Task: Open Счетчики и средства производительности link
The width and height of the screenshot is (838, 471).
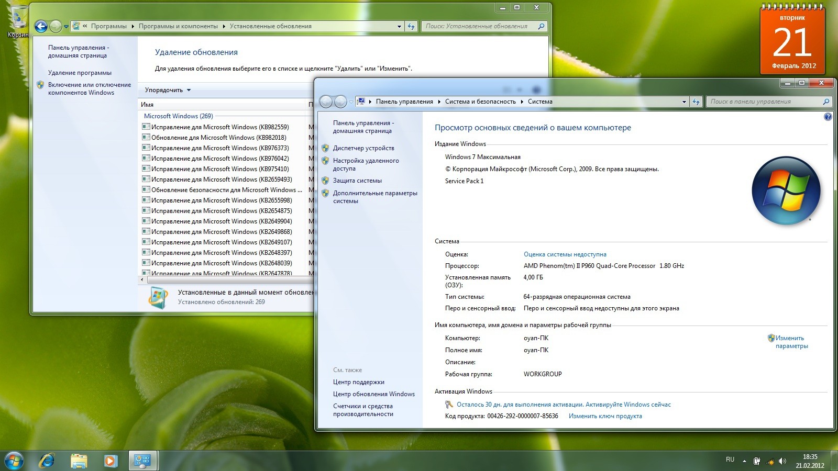Action: tap(363, 410)
